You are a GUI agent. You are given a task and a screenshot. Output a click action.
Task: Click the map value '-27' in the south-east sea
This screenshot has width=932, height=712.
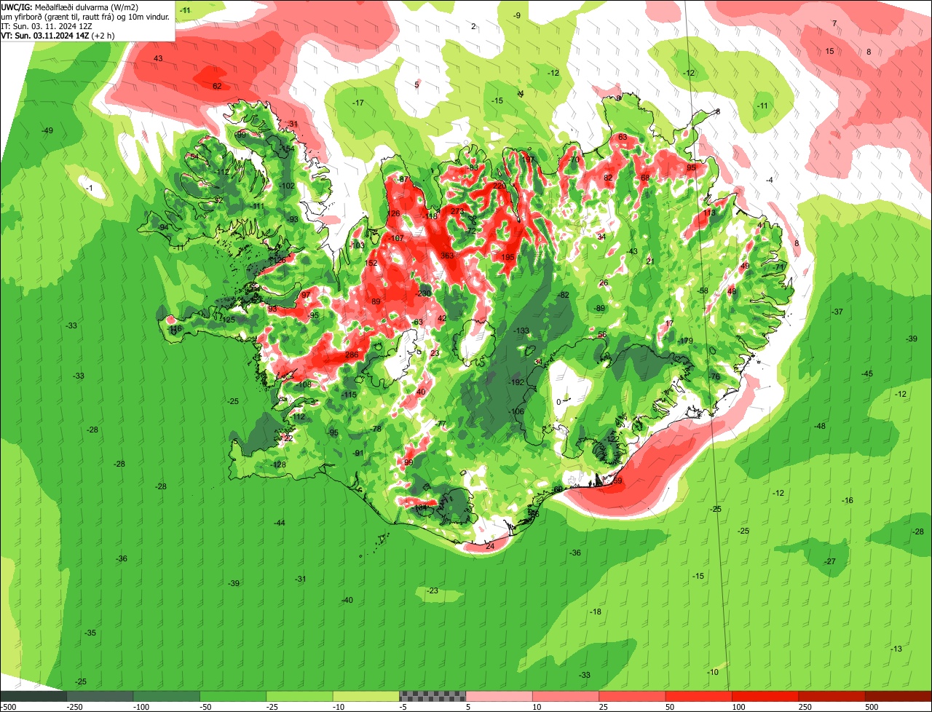(830, 561)
